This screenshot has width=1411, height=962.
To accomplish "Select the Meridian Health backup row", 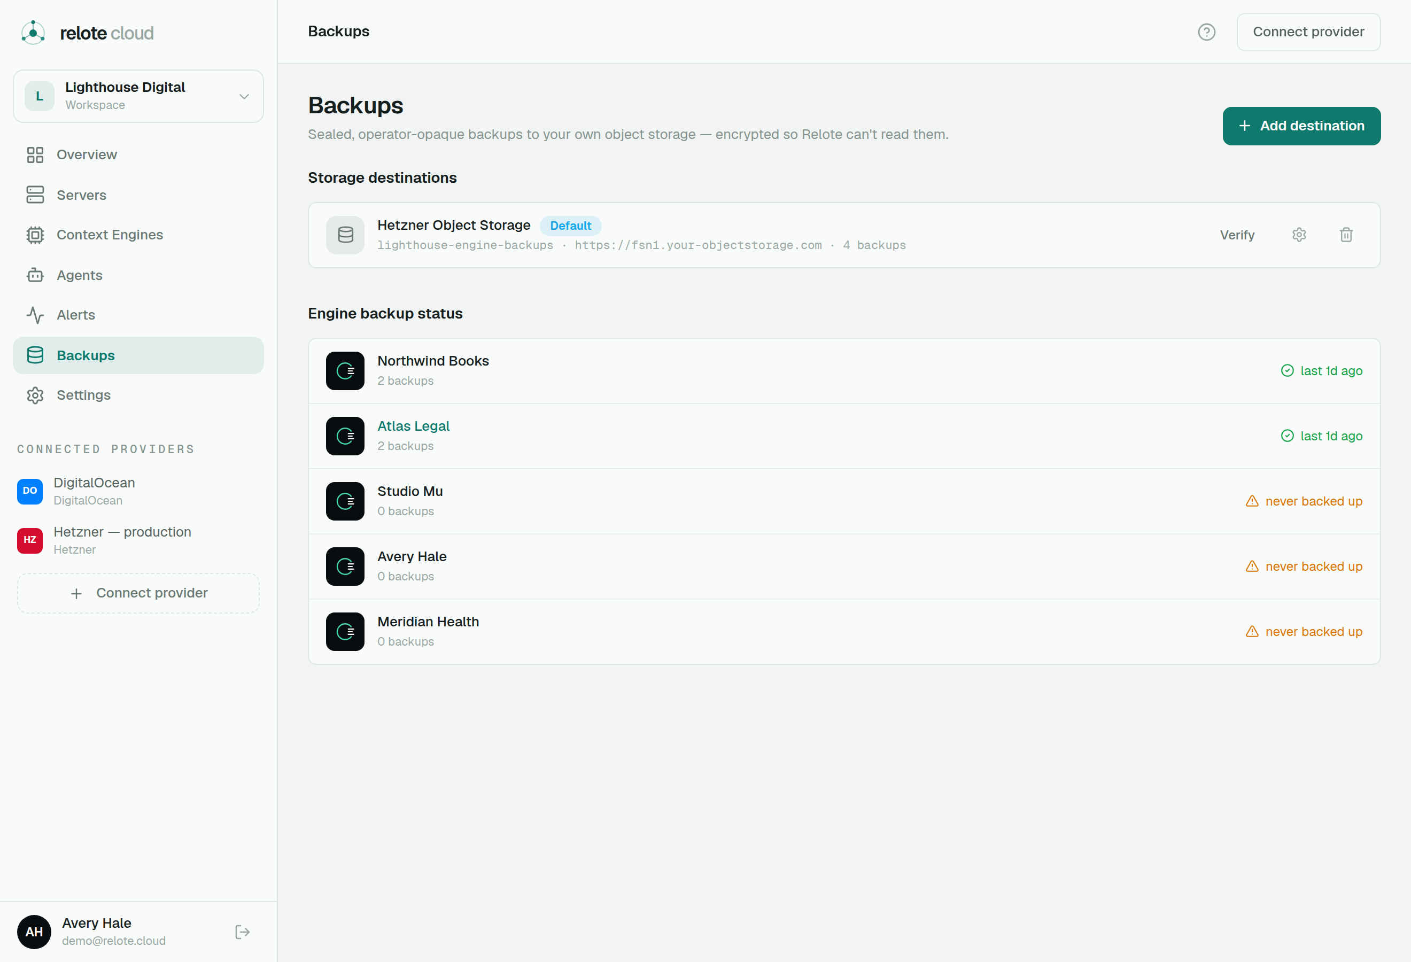I will tap(844, 632).
